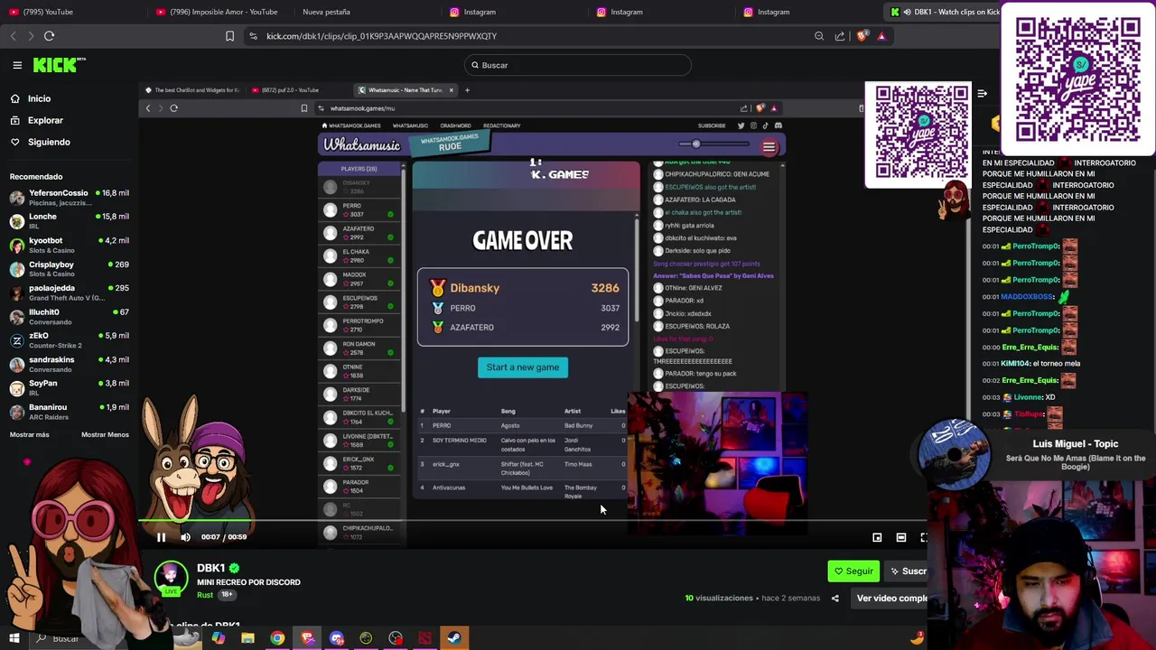The image size is (1156, 650).
Task: Open recommended channel zEkO
Action: (70, 339)
